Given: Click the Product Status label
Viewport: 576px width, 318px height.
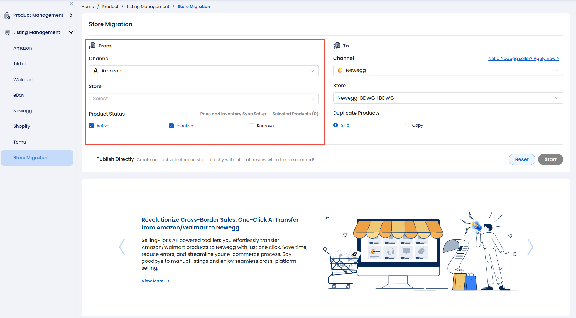Looking at the screenshot, I should click(107, 114).
